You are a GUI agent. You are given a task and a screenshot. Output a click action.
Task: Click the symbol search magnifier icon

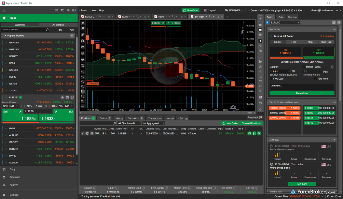click(47, 30)
